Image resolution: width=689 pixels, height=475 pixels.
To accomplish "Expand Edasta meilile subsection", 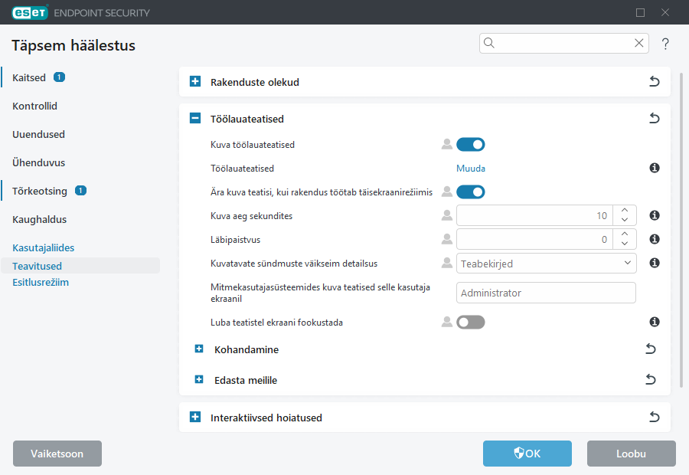I will 199,379.
